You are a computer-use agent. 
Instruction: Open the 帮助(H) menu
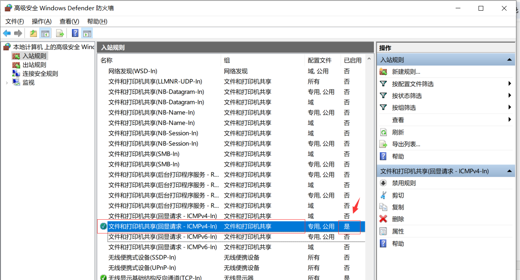(x=97, y=21)
